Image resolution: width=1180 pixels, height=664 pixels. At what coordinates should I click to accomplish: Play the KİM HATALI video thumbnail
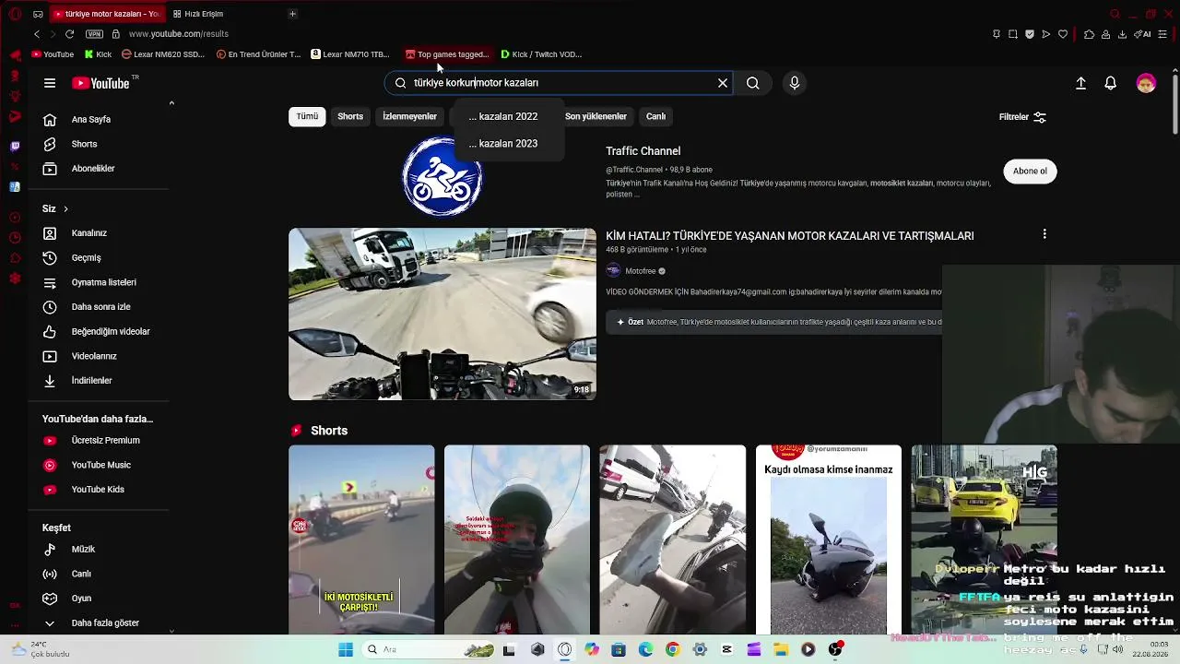442,314
